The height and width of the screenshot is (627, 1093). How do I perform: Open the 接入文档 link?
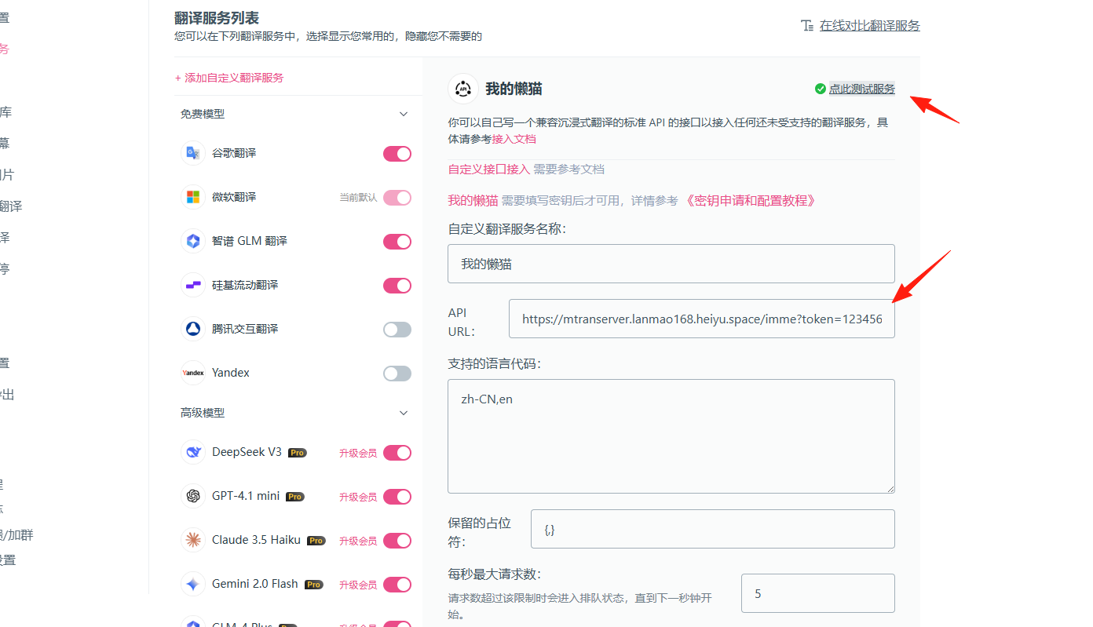coord(514,139)
